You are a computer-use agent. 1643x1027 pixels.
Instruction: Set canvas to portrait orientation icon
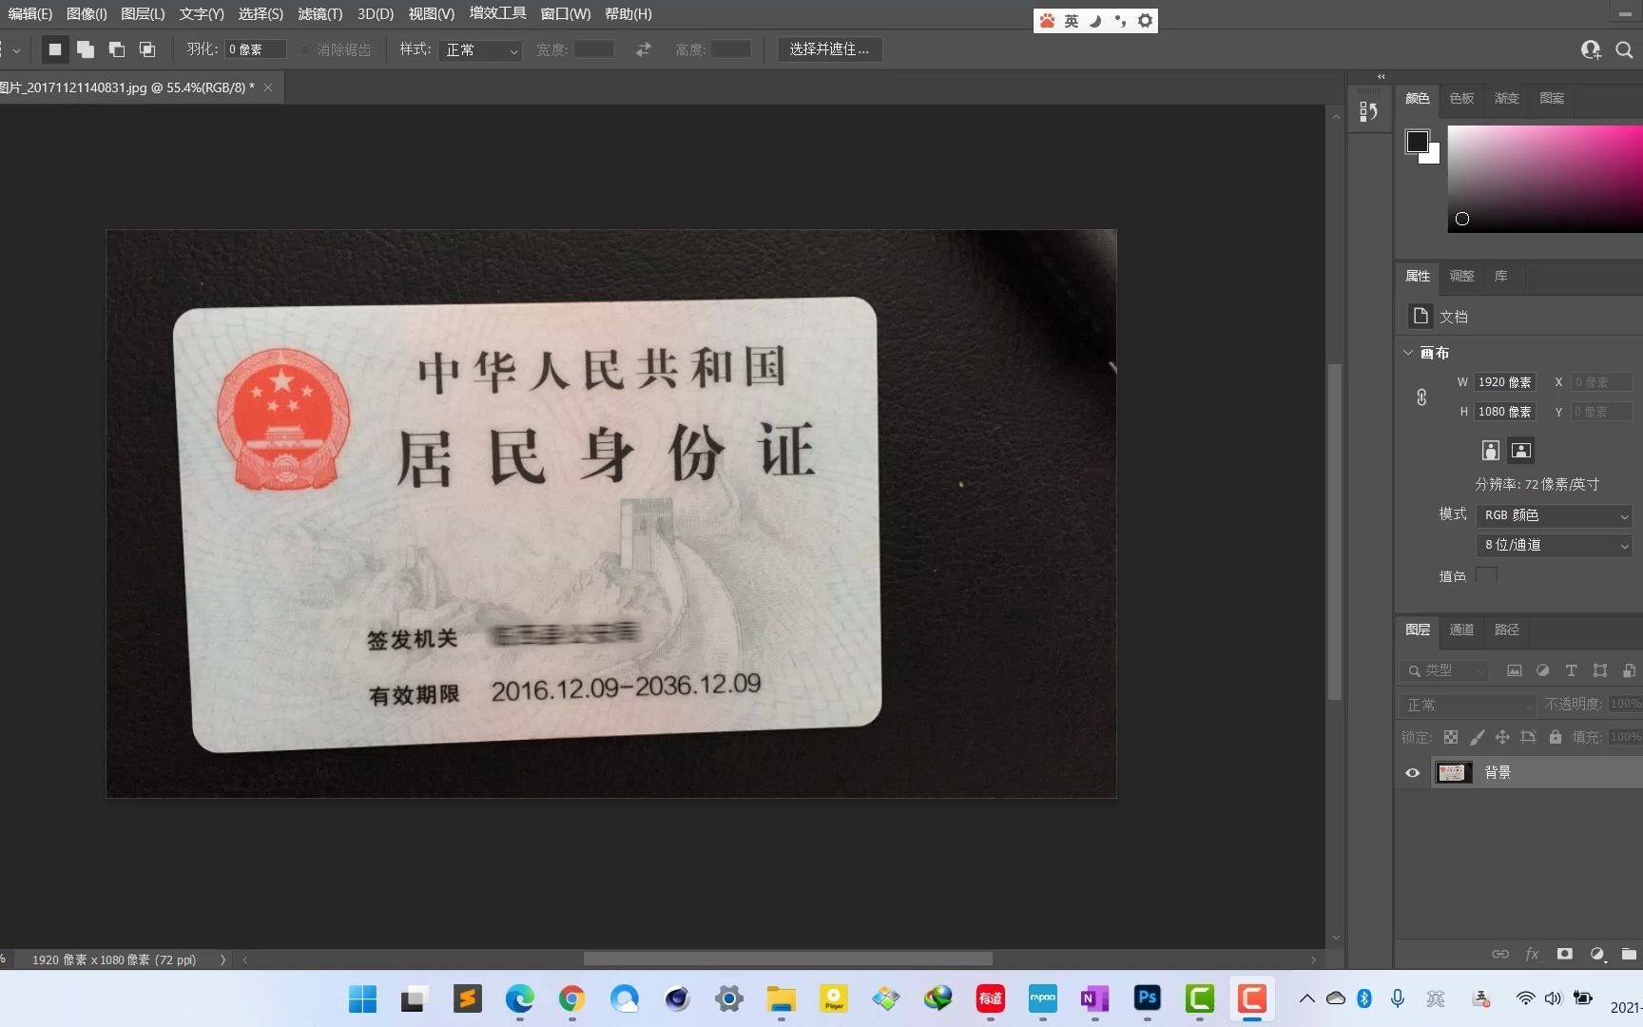tap(1491, 451)
